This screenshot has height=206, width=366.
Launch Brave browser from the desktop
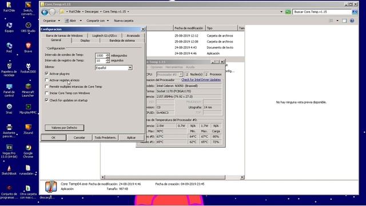tap(28, 47)
